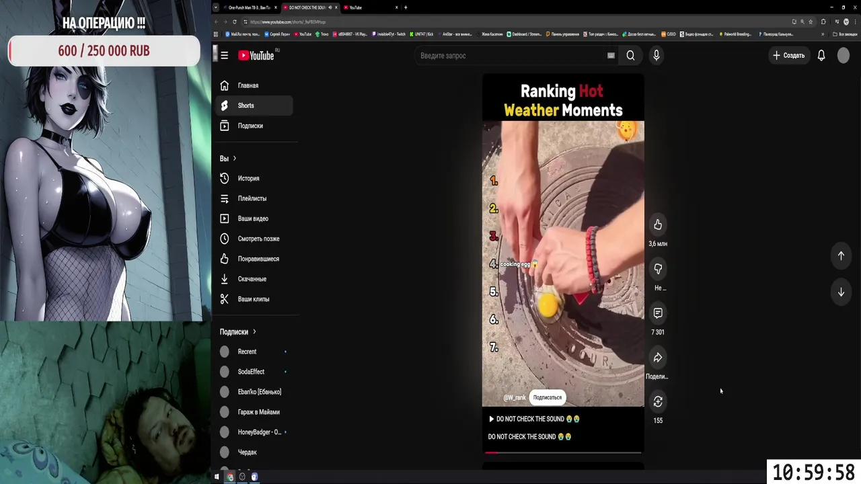Subscribe with the Подписаться button
The height and width of the screenshot is (484, 861).
[547, 397]
